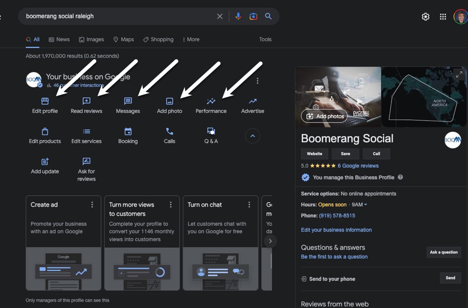Open help for managed Business Profile
468x308 pixels.
[400, 177]
